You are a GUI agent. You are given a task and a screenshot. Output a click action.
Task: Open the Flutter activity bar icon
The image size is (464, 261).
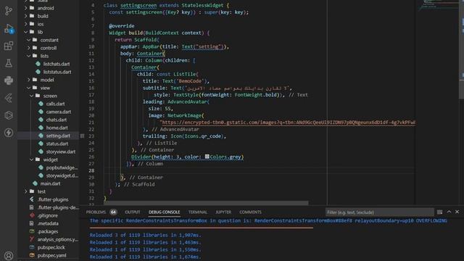[x=9, y=98]
